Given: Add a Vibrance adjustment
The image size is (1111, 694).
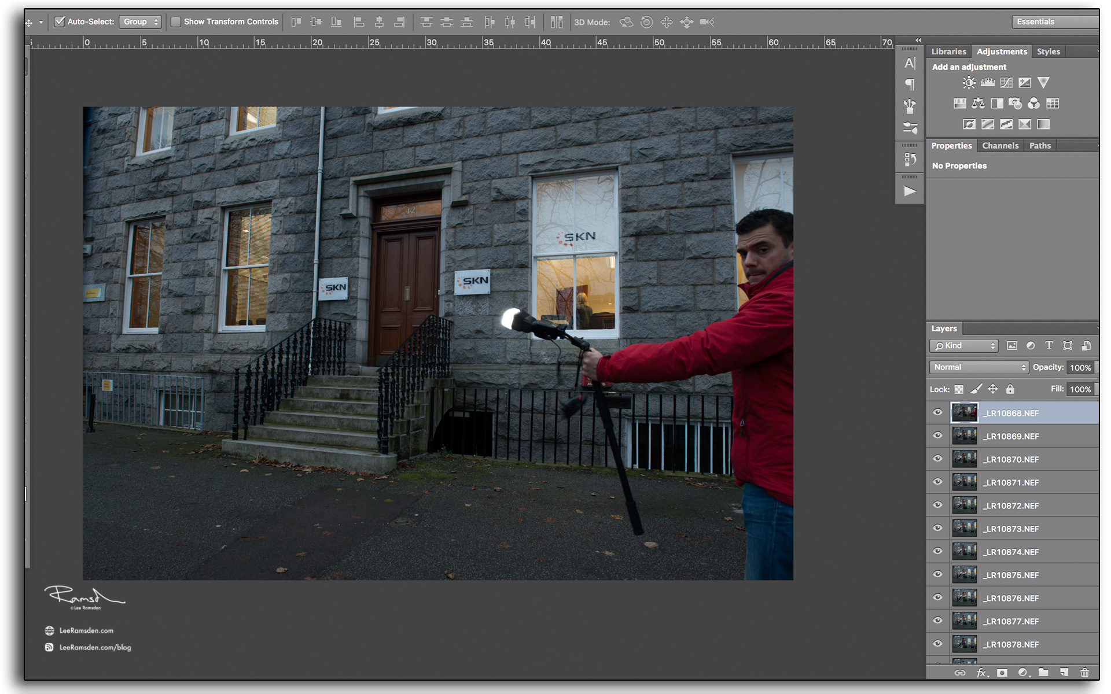Looking at the screenshot, I should point(1043,83).
